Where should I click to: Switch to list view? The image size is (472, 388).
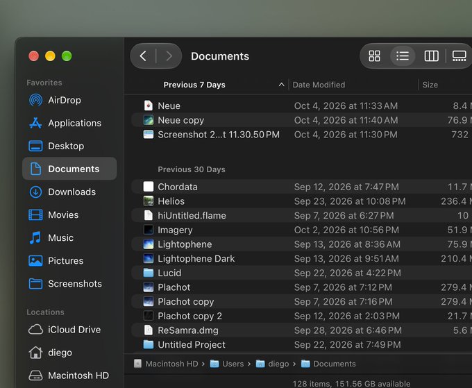pyautogui.click(x=402, y=56)
